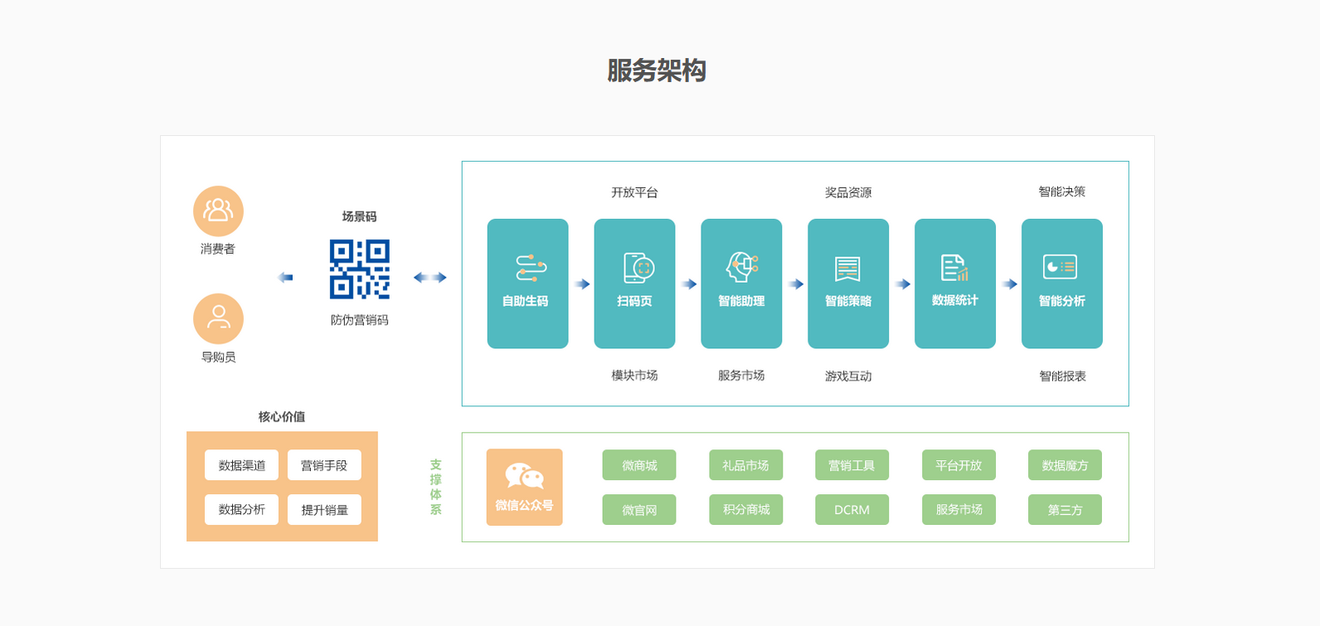Click the 服务架构 heading
This screenshot has width=1320, height=626.
point(657,70)
